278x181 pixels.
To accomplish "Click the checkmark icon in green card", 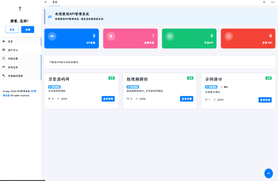I will tap(170, 36).
